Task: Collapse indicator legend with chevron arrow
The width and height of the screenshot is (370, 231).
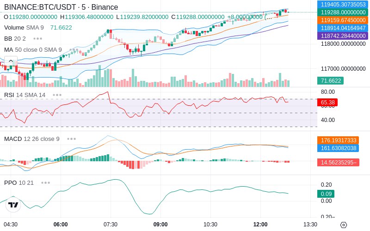Action: [11, 61]
